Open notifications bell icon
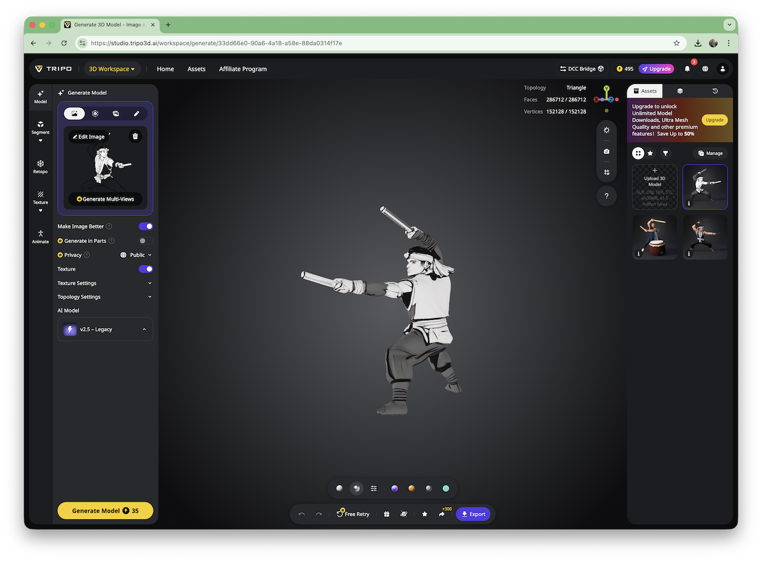762x561 pixels. point(687,69)
